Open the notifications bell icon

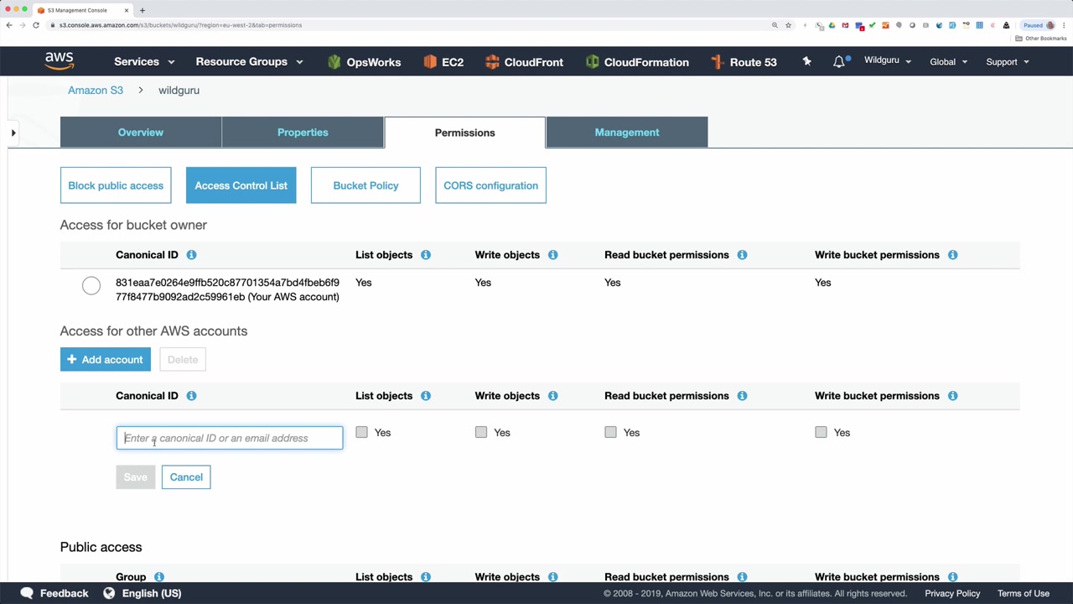(x=839, y=62)
